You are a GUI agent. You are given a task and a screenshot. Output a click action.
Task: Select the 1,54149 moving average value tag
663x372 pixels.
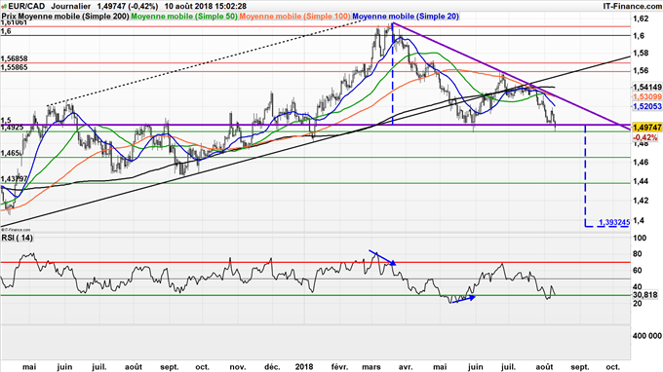pos(647,88)
